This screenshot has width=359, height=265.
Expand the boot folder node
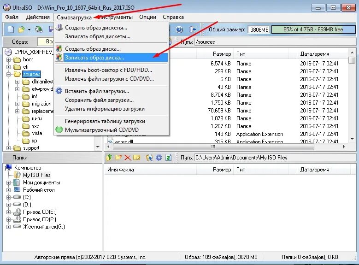(x=8, y=59)
